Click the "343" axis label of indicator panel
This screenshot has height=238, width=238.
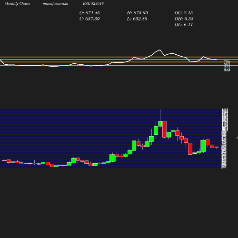tap(227, 70)
